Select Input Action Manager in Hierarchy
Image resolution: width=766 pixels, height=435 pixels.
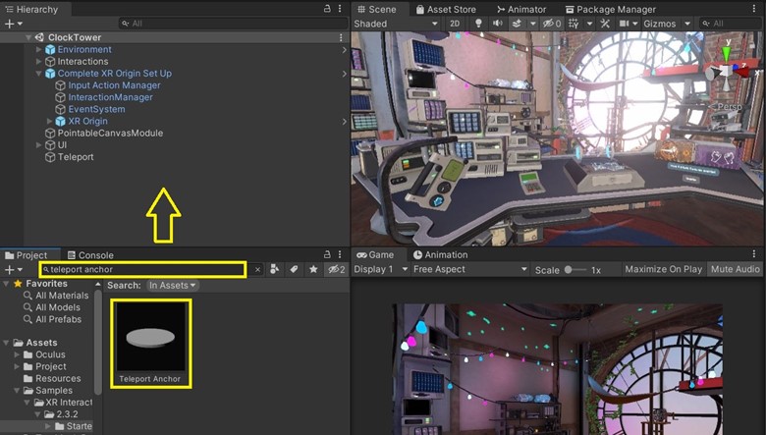(114, 85)
